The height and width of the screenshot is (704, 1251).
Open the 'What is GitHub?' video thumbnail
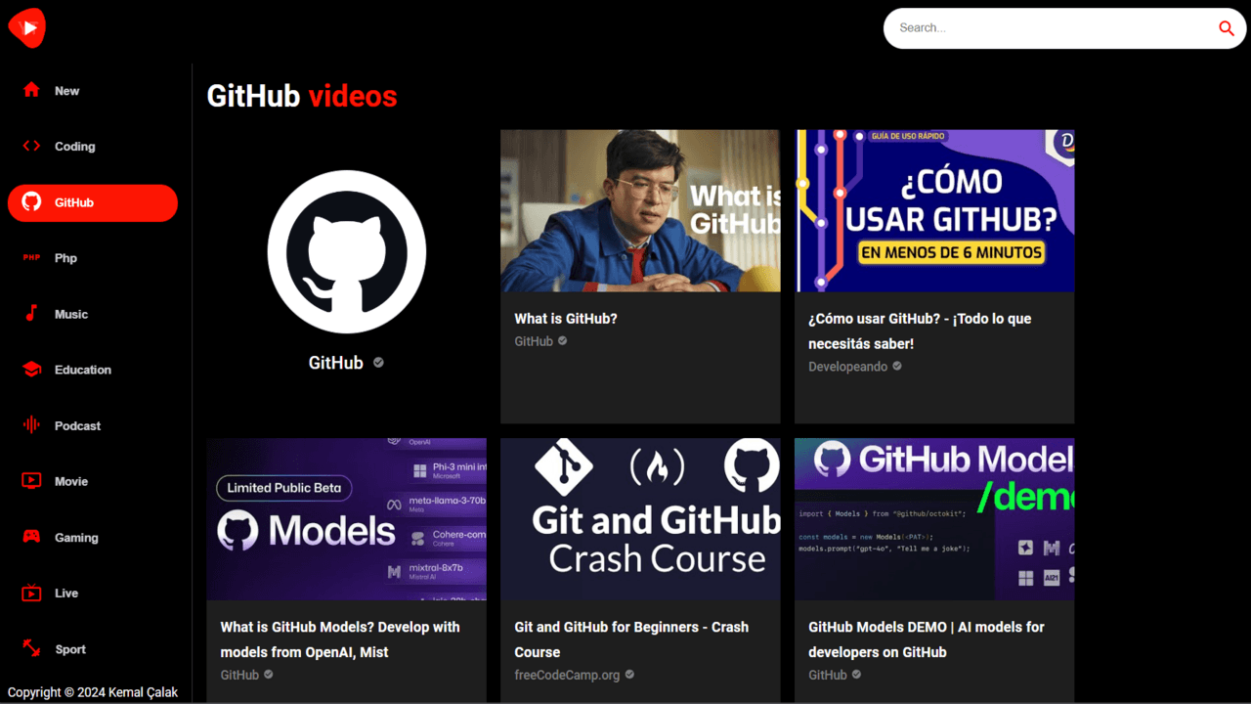[x=640, y=210]
